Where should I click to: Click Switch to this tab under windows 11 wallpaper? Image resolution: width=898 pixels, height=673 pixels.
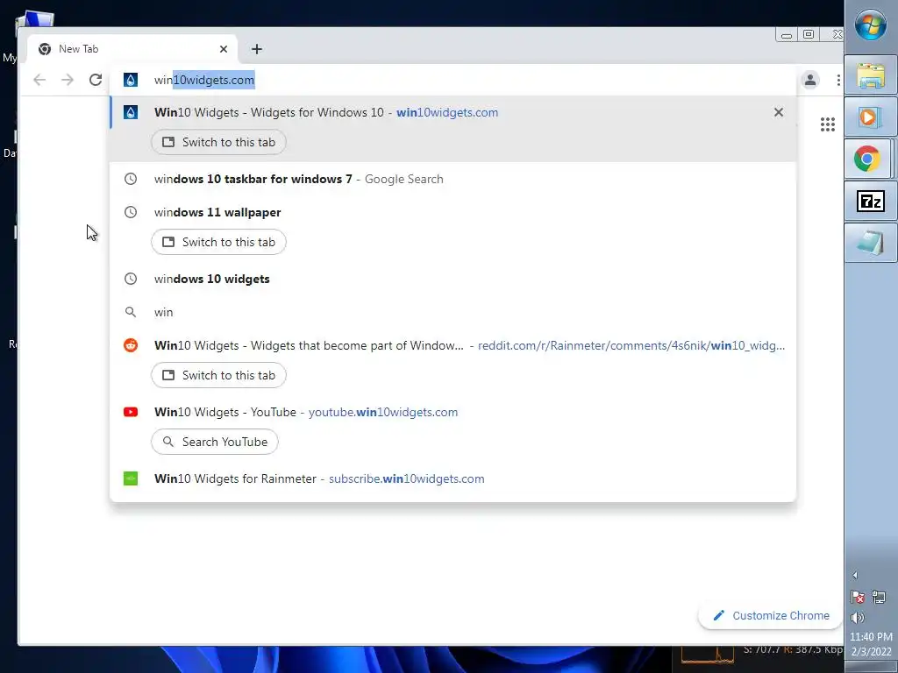coord(218,242)
